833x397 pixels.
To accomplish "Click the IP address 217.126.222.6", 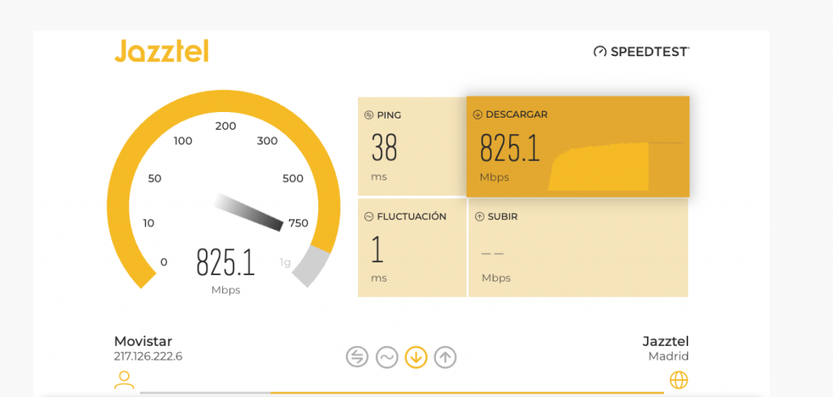I will 148,356.
